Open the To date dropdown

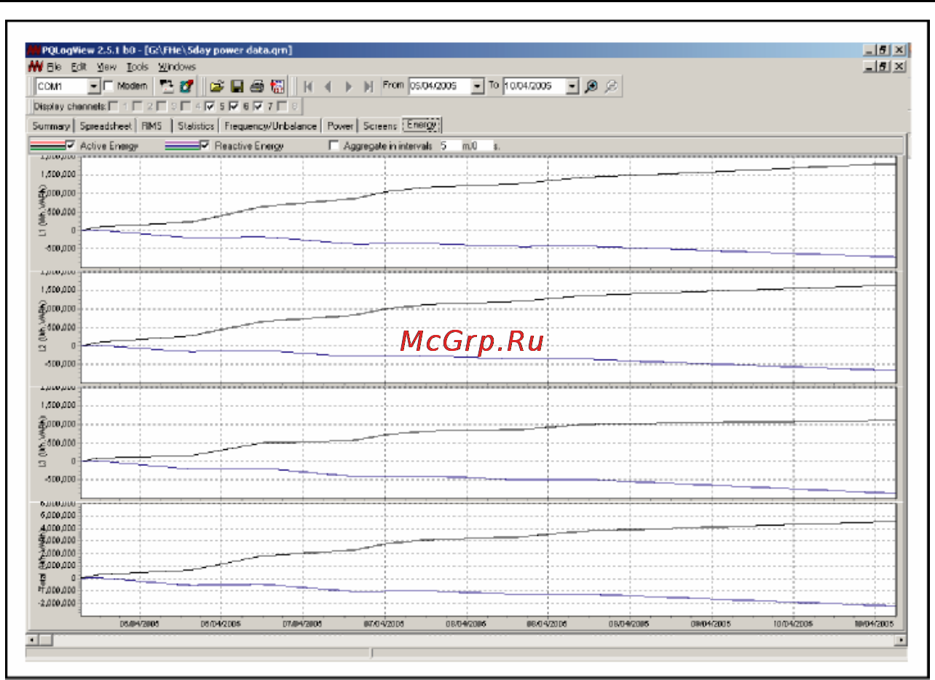tap(572, 86)
